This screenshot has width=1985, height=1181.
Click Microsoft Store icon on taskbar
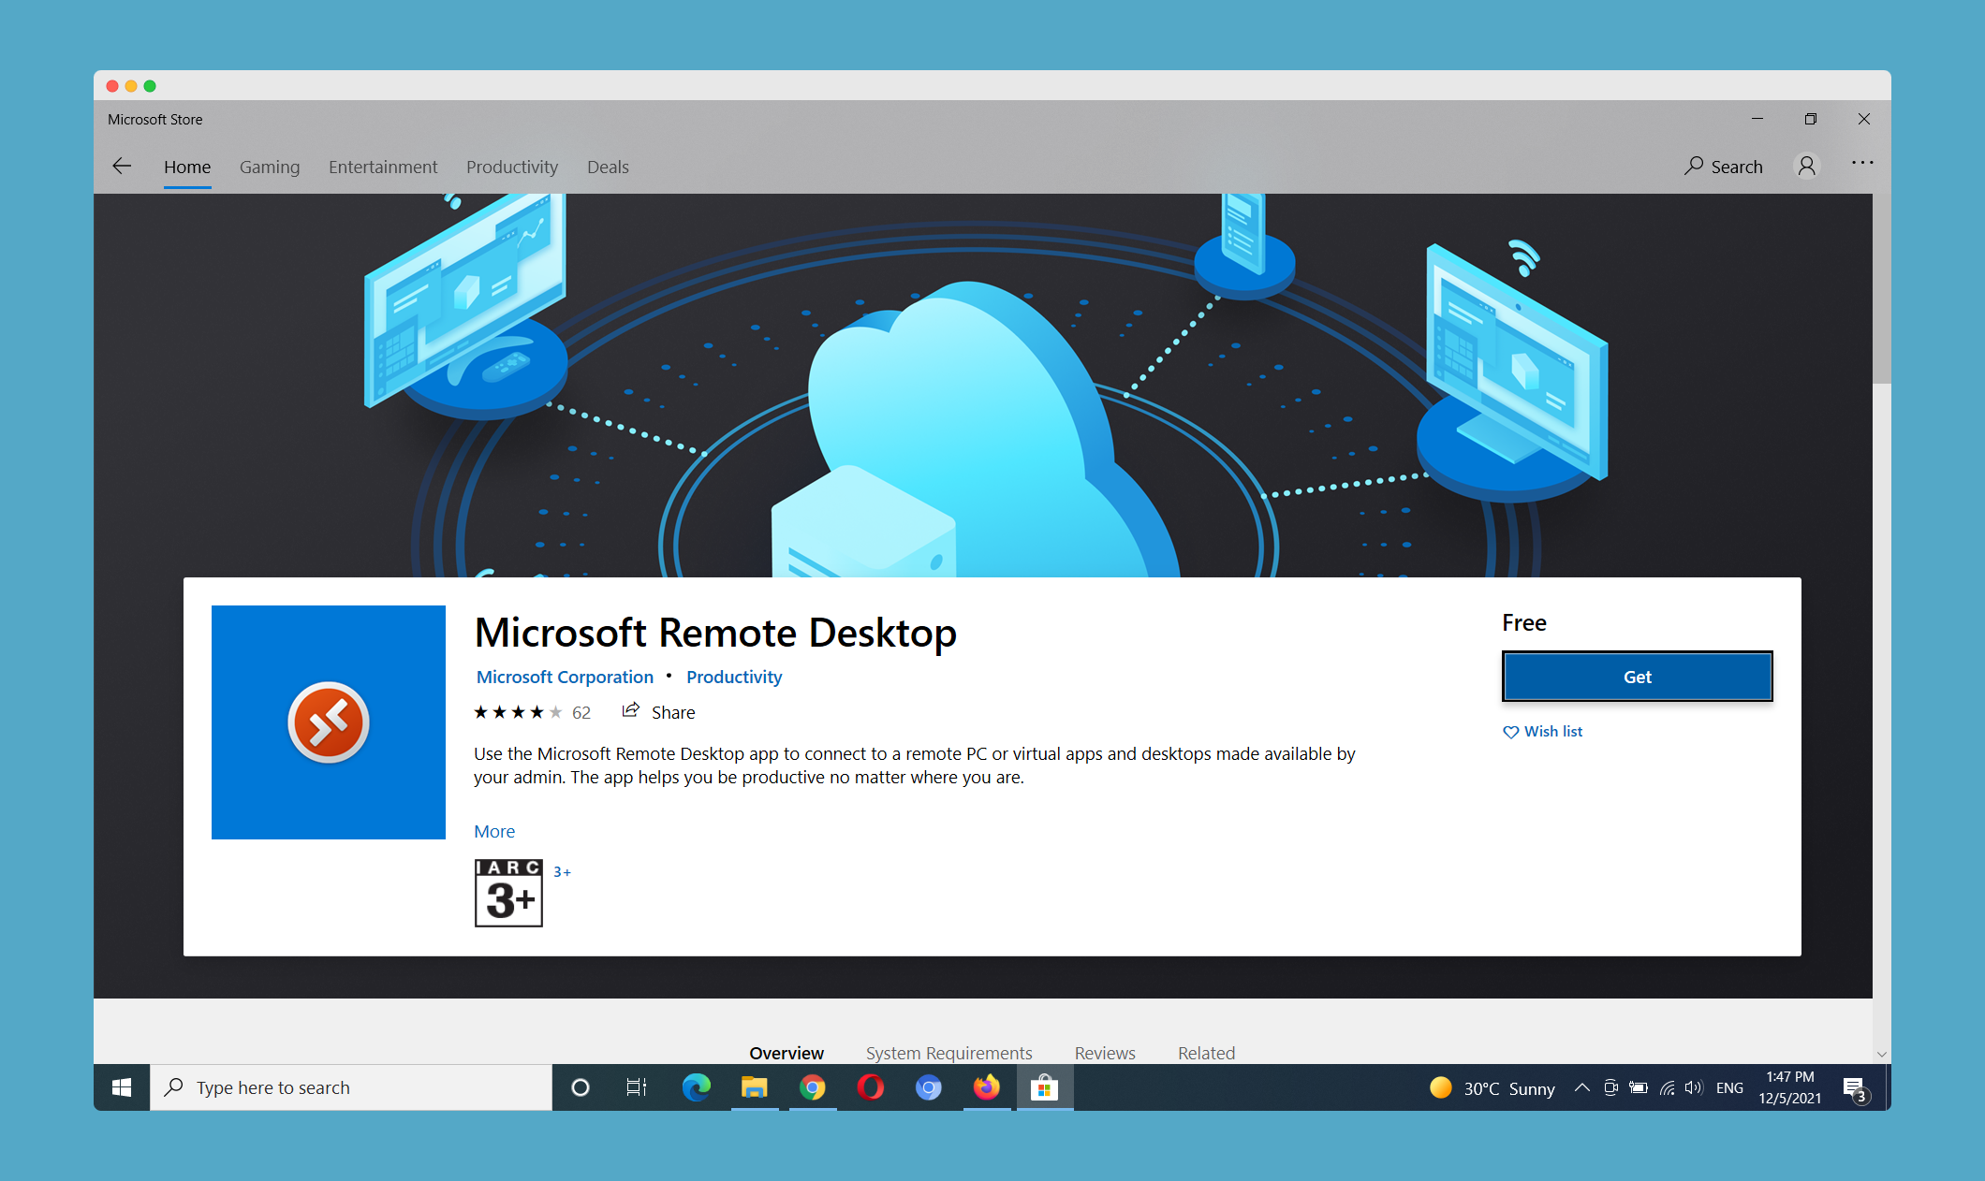(x=1045, y=1087)
